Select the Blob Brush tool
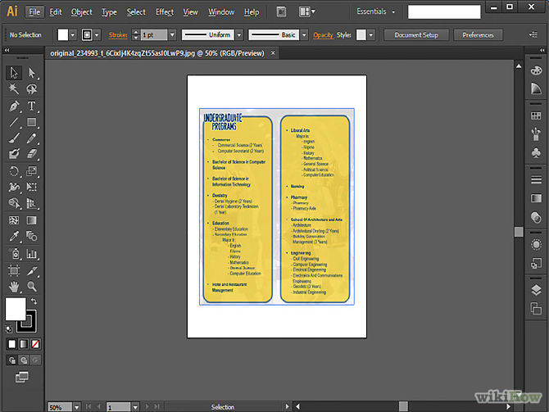Viewport: 549px width, 412px height. point(14,154)
